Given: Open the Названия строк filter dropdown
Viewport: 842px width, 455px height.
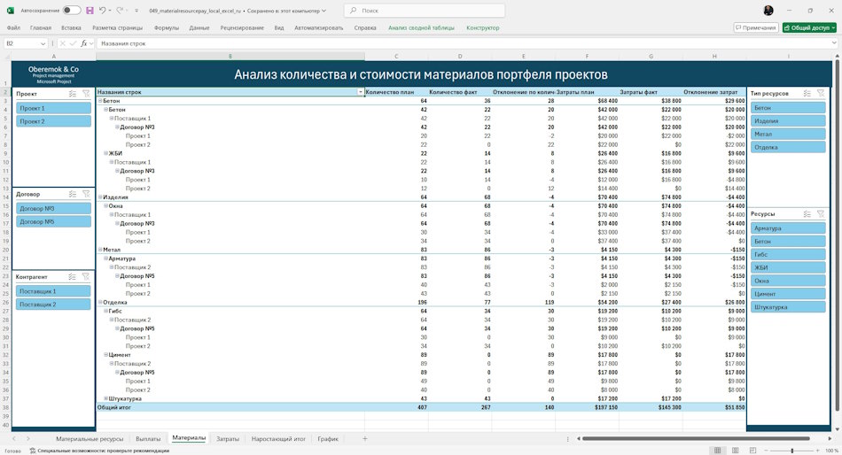Looking at the screenshot, I should click(x=361, y=92).
